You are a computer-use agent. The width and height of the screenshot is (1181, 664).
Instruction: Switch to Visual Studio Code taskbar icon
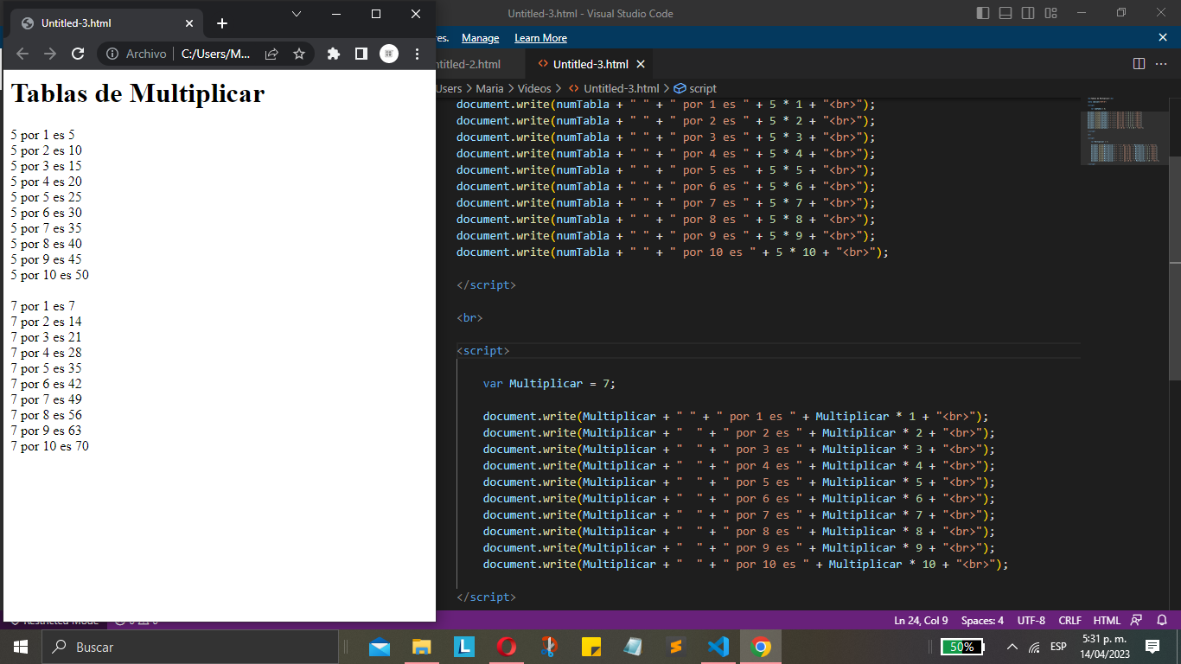718,647
